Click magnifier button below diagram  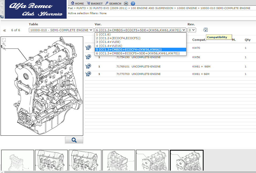(74, 140)
